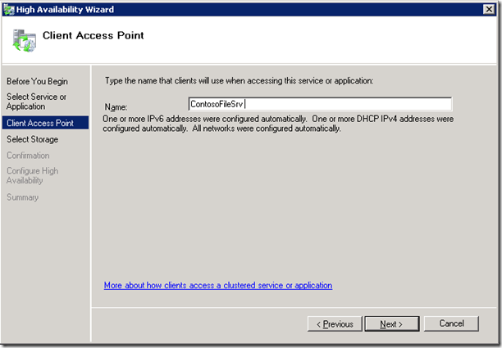Click the Client Access Point server icon
Viewport: 502px width, 348px height.
coord(25,40)
